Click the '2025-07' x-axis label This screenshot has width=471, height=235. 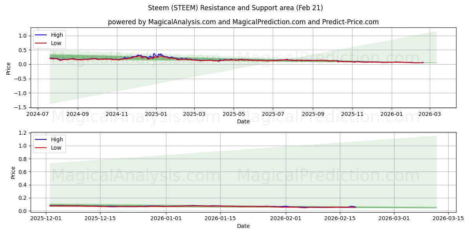click(273, 114)
